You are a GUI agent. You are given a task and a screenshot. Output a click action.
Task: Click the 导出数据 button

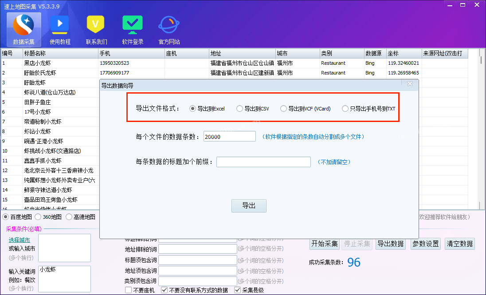(x=391, y=244)
